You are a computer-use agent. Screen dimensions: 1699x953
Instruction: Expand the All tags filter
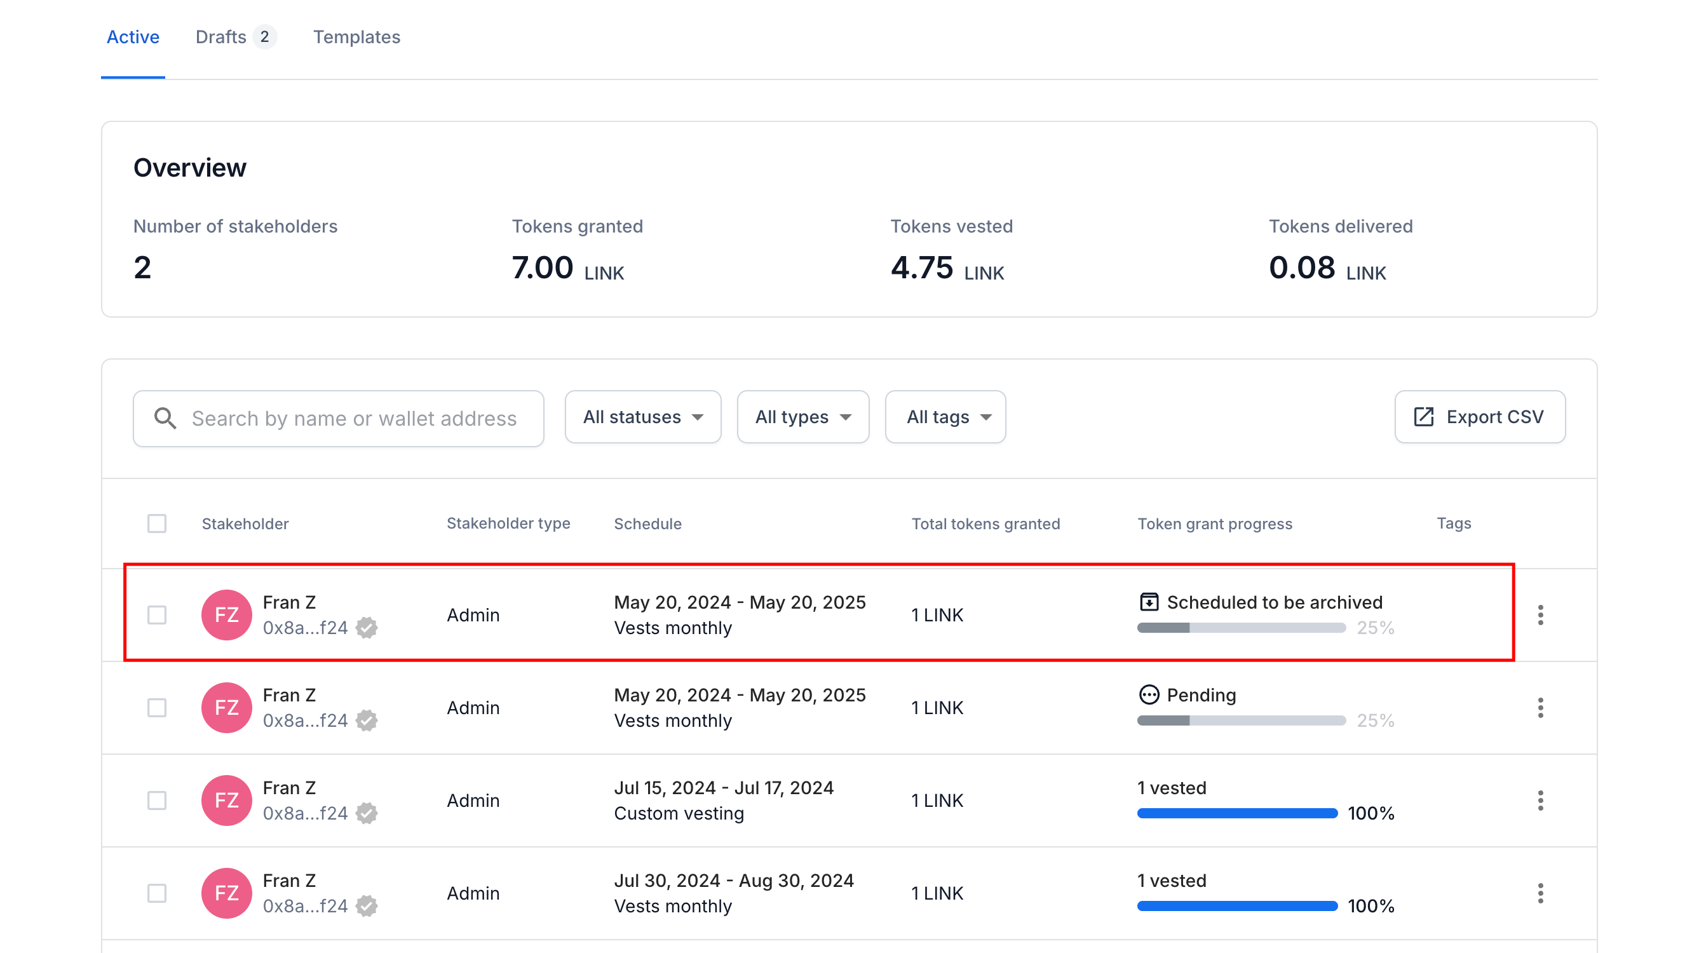pyautogui.click(x=945, y=417)
